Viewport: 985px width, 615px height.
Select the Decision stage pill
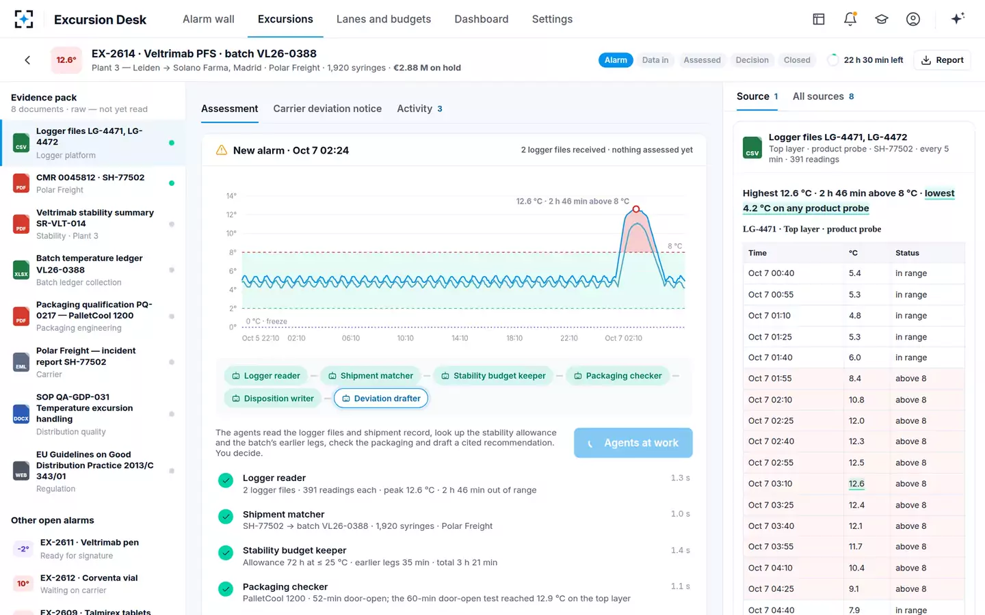coord(752,60)
